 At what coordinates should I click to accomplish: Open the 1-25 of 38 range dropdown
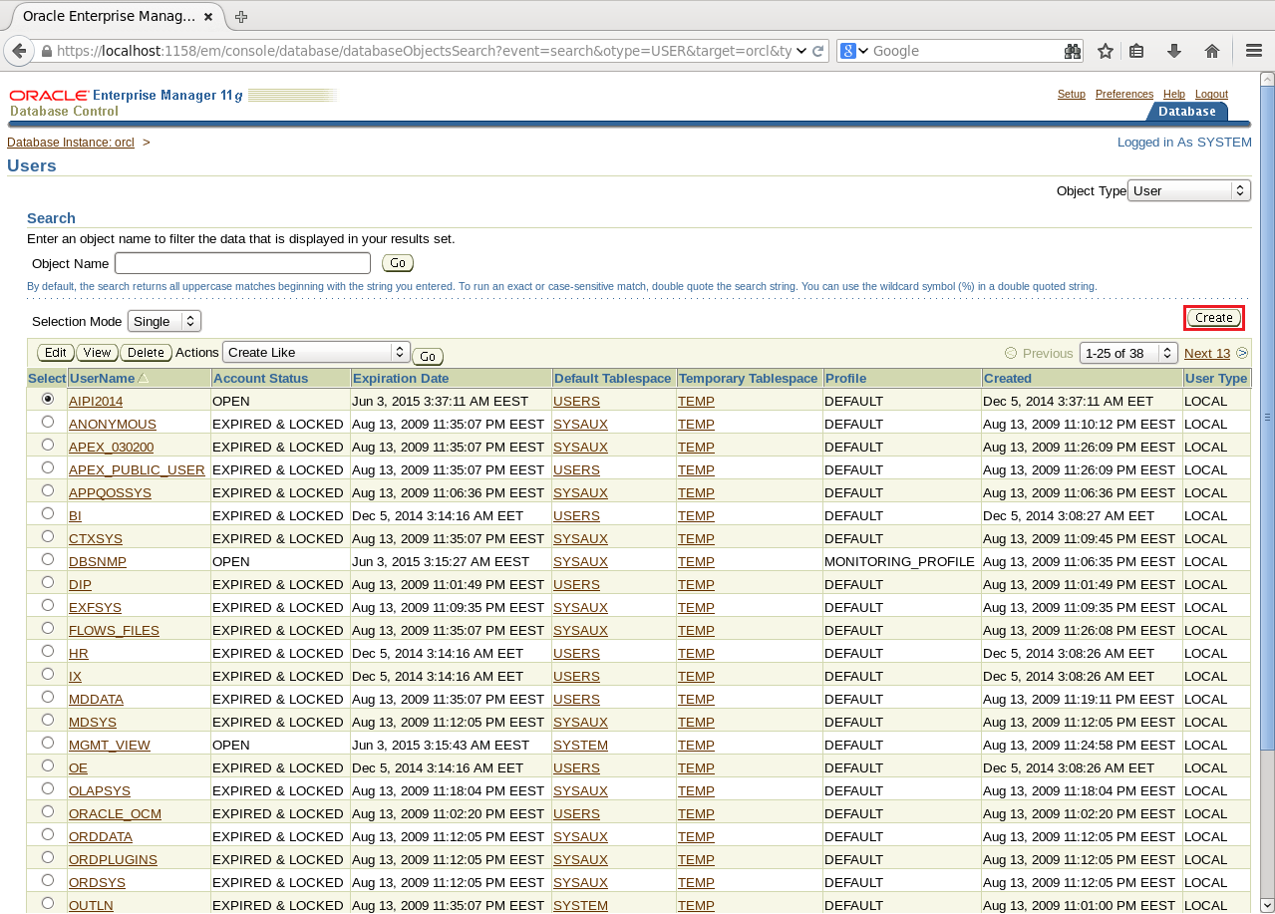(x=1128, y=353)
